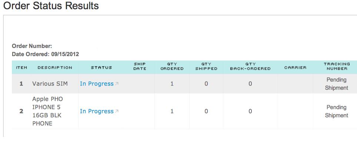Click the Order Status Results heading
357x148 pixels.
(x=51, y=6)
